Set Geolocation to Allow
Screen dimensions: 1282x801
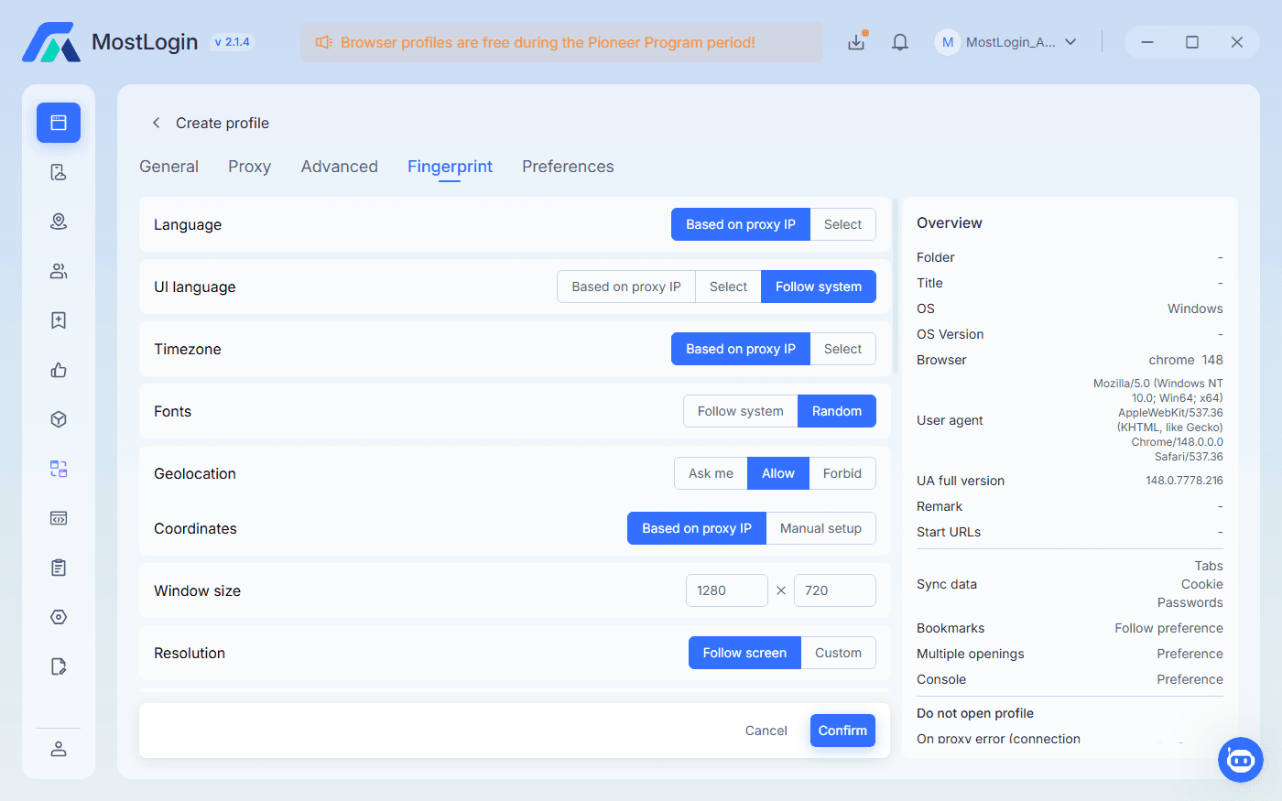(x=778, y=473)
